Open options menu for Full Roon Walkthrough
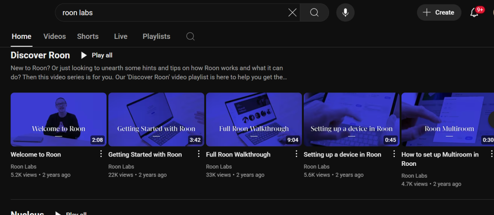494x215 pixels. pyautogui.click(x=296, y=154)
